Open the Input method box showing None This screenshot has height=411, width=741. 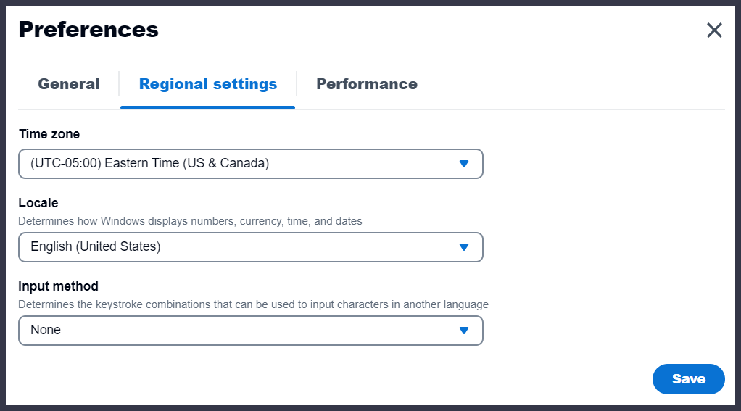tap(239, 331)
